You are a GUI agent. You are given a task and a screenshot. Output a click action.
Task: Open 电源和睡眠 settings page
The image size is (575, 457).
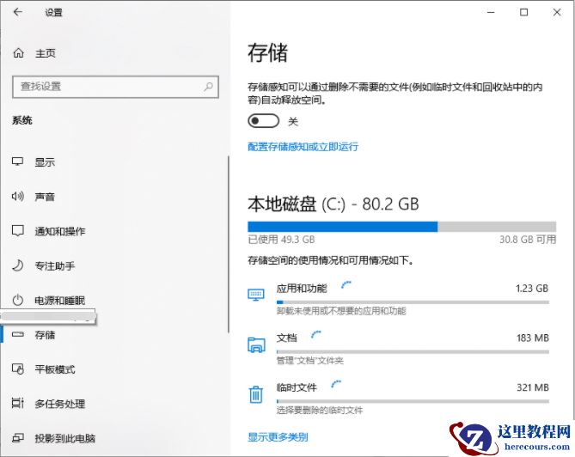(x=60, y=300)
